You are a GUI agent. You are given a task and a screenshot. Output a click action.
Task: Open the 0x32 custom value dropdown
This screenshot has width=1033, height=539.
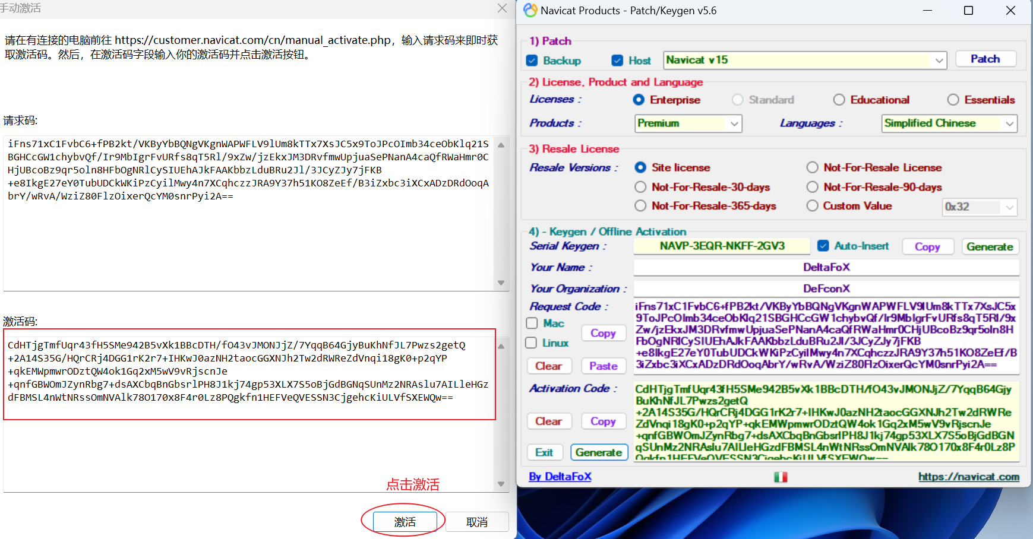[x=980, y=207]
